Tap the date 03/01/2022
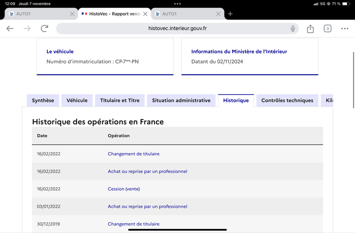The image size is (355, 233). coord(49,206)
